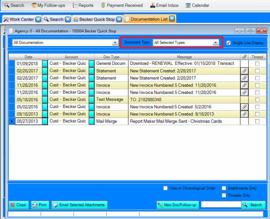Click paperclip icon on 05/02/2016 Invoice row

click(x=244, y=107)
